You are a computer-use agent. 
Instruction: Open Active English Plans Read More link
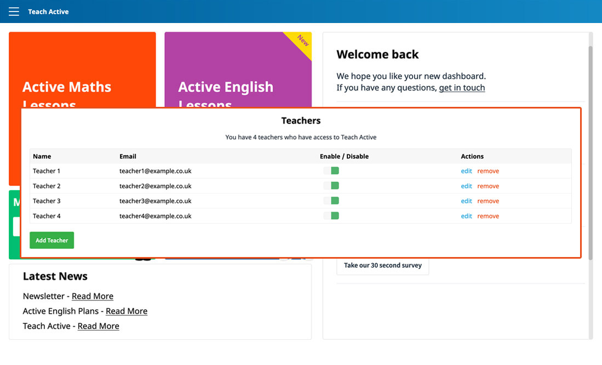(127, 311)
